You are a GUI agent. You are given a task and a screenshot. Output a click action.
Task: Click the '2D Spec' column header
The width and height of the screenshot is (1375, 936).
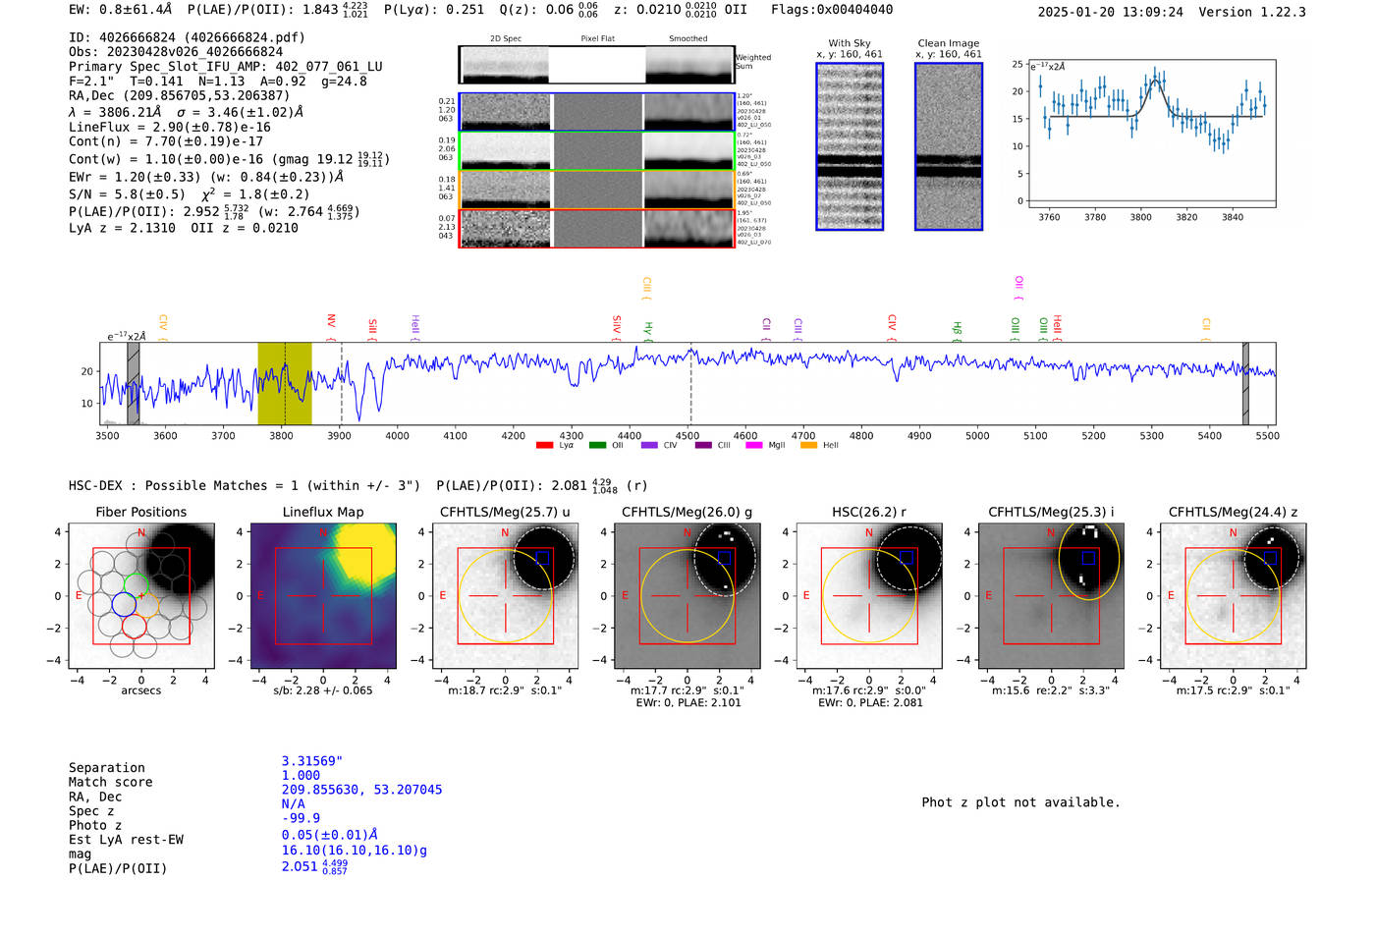pos(506,39)
